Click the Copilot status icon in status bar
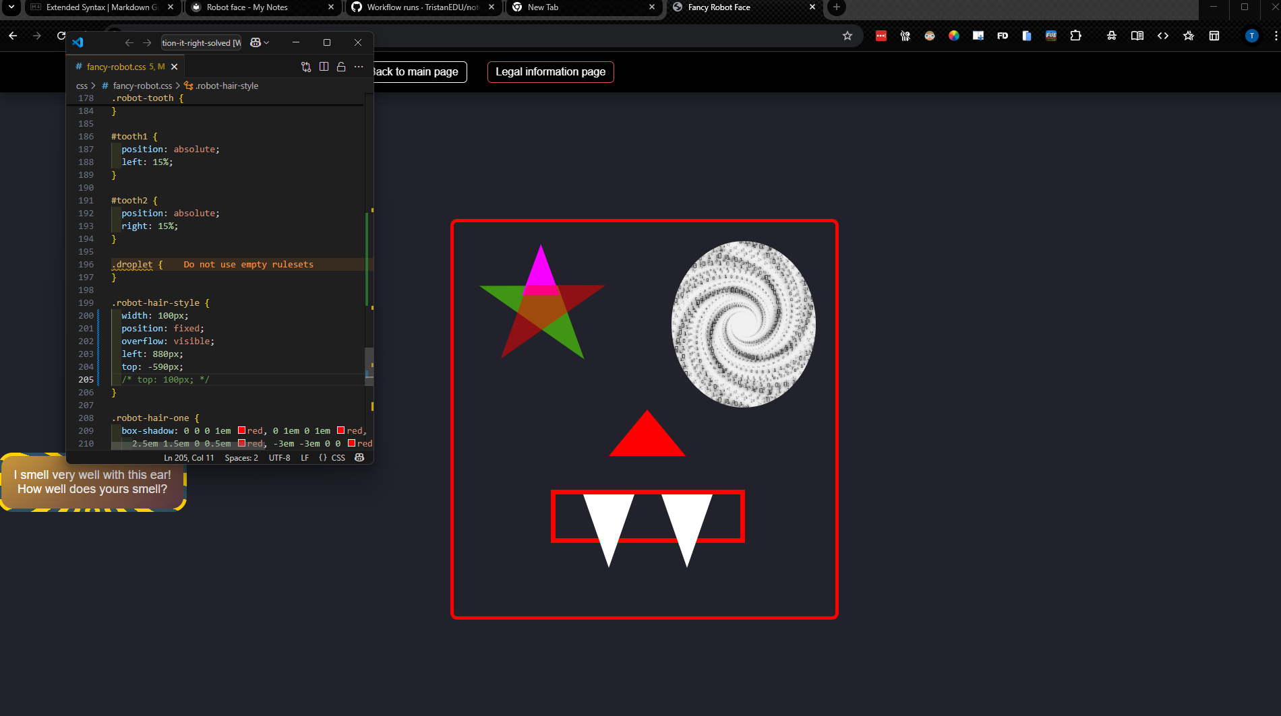This screenshot has height=716, width=1281. (359, 457)
